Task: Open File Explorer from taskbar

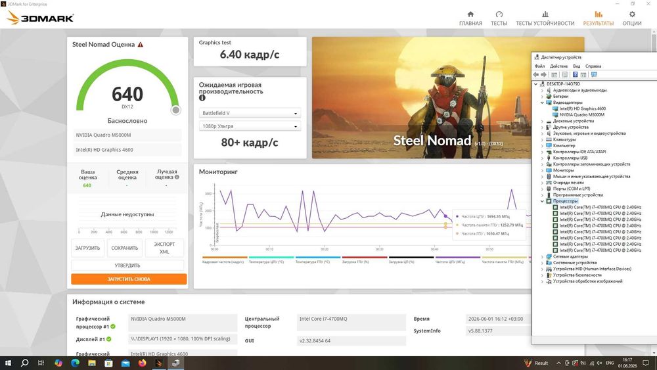Action: [92, 363]
